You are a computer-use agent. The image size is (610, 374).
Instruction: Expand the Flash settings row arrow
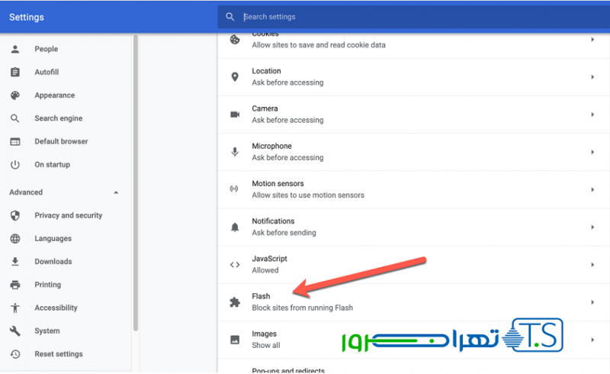(x=592, y=302)
